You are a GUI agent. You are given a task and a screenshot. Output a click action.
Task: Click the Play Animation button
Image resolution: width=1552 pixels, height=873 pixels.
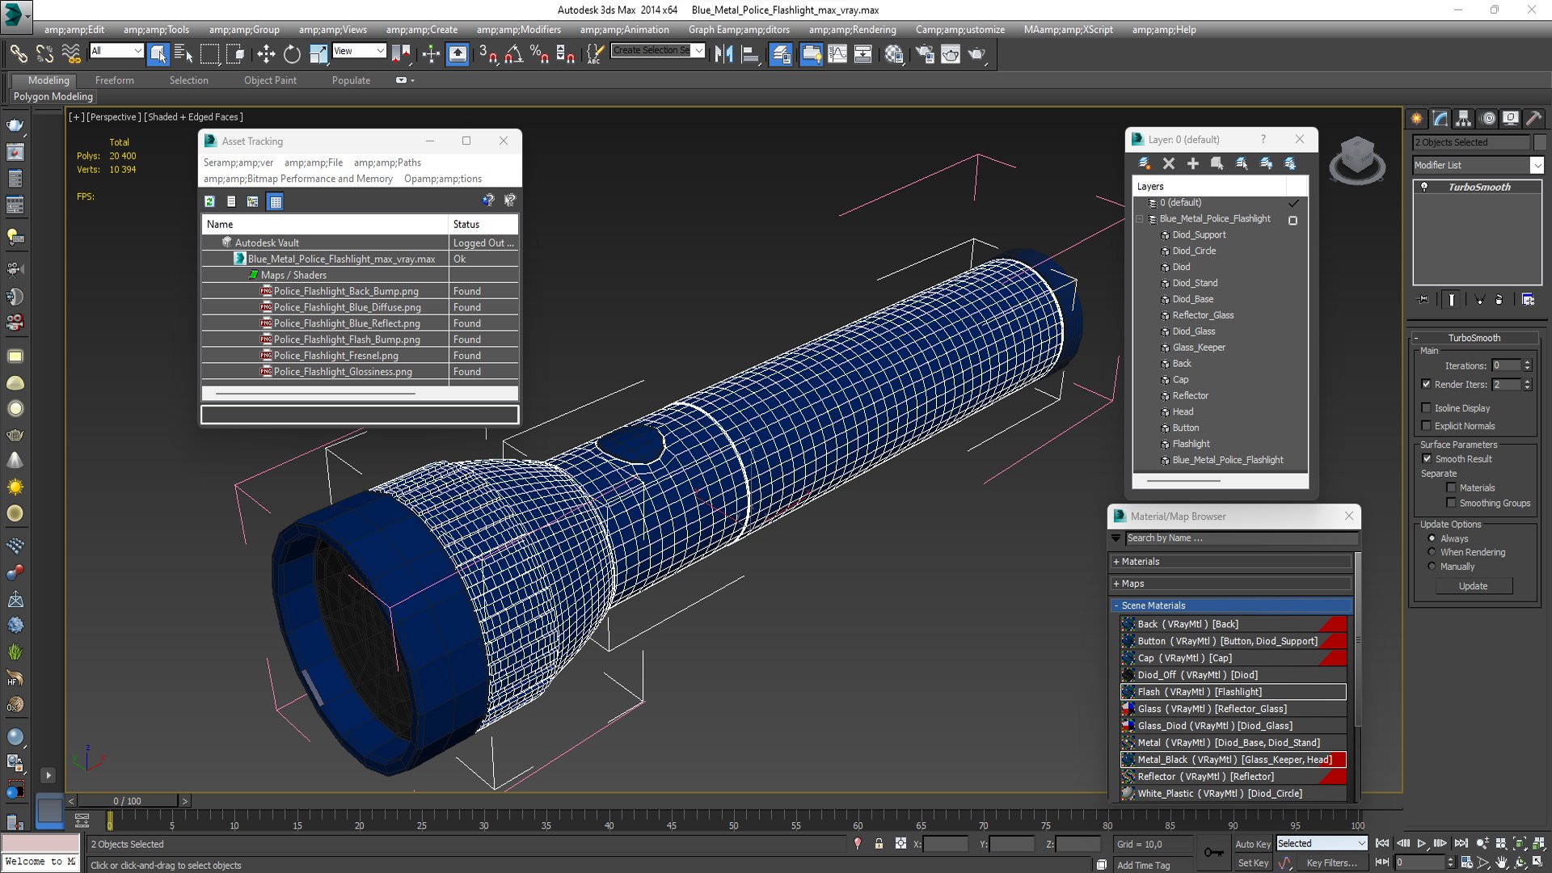pos(1422,843)
